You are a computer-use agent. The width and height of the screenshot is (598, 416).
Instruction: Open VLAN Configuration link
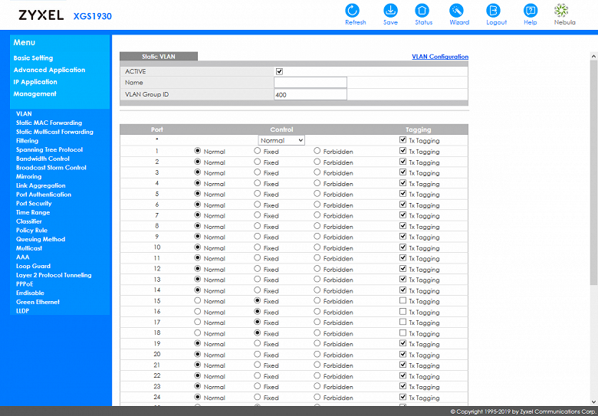[440, 57]
